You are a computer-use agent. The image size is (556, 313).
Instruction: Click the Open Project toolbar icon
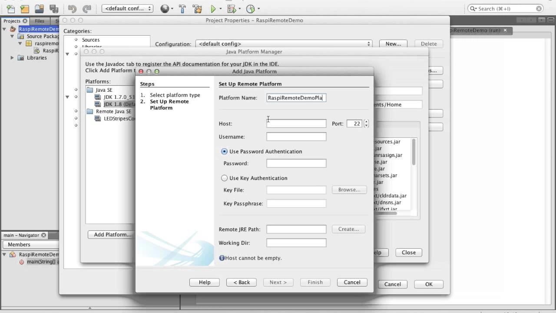(39, 8)
